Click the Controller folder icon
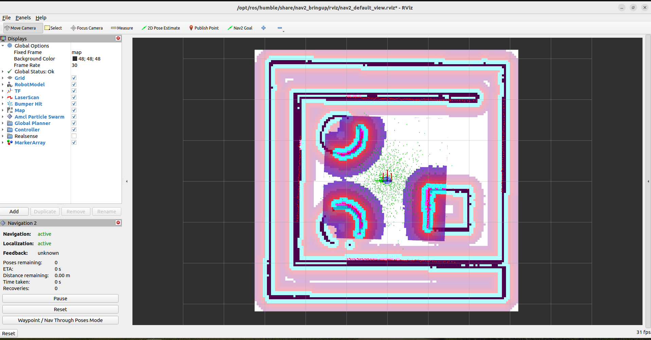This screenshot has height=340, width=651. (x=10, y=129)
